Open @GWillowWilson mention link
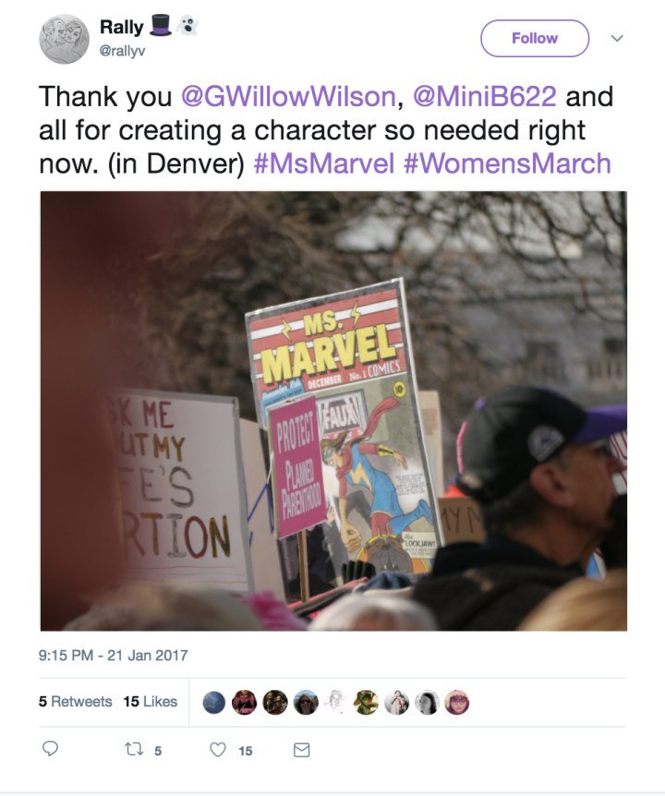Viewport: 665px width, 796px height. (288, 96)
